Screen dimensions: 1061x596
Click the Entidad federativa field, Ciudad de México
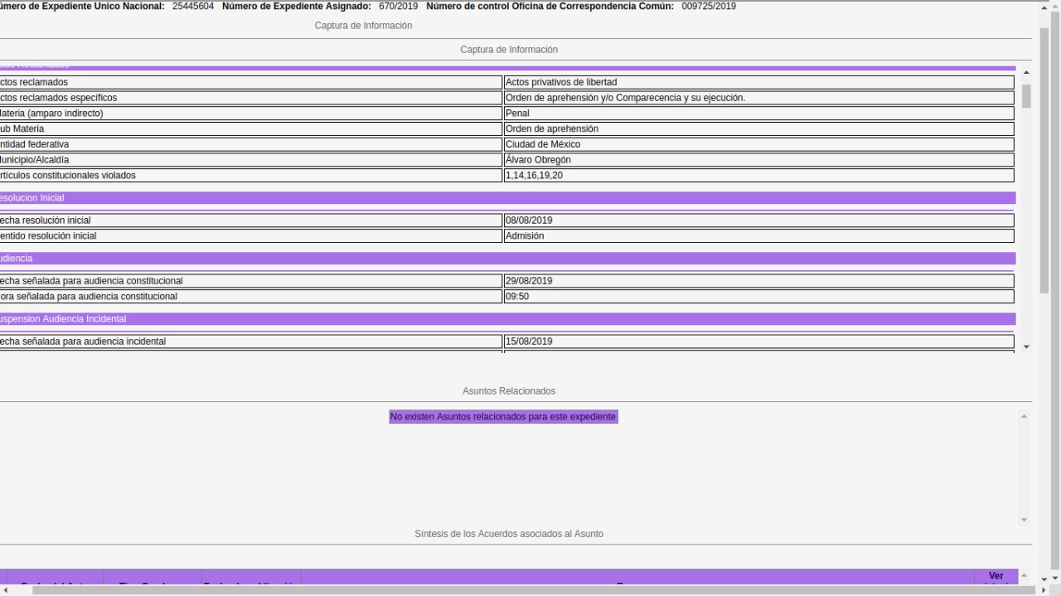(758, 144)
